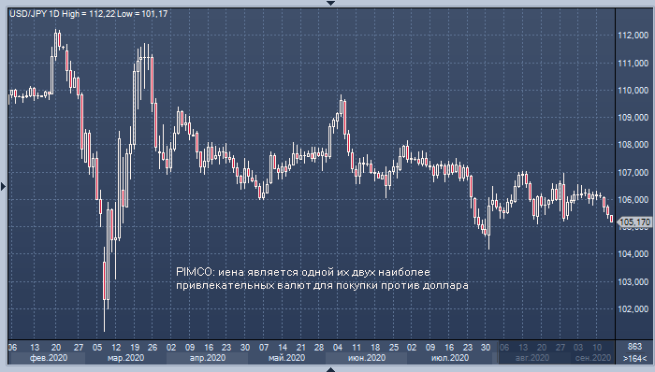Screen dimensions: 655x372
Task: Click the 102,000 level on price axis
Action: click(633, 309)
